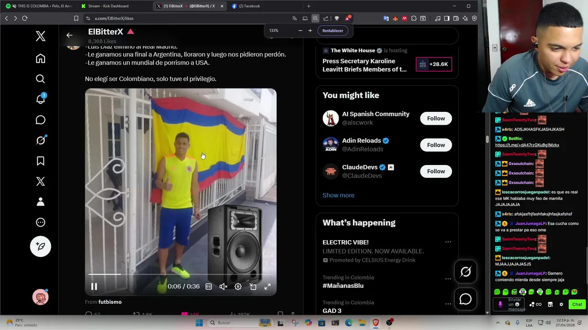
Task: Open the More circle icon in sidebar
Action: 40,222
